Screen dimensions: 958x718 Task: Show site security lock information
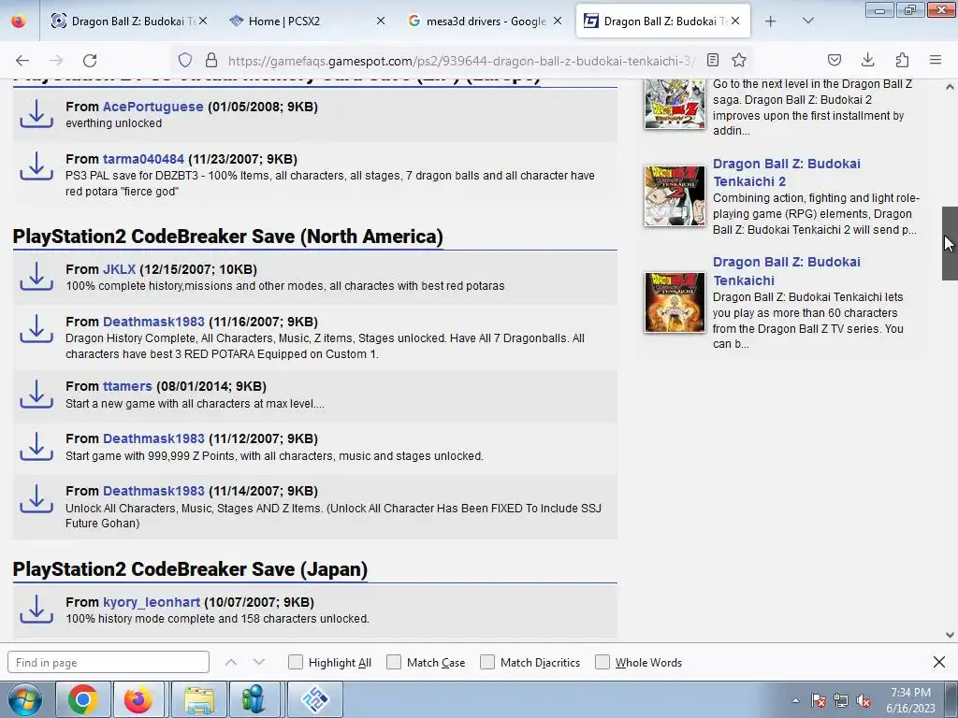tap(211, 60)
